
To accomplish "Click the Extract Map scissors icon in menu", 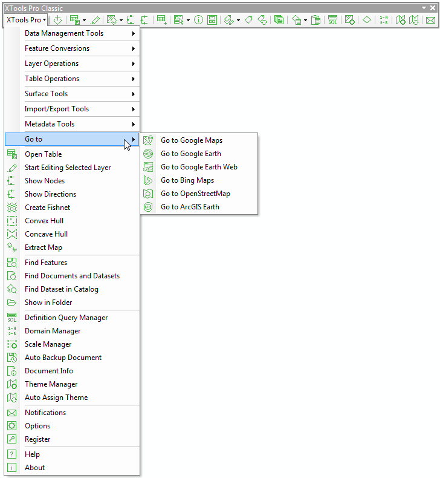I will pyautogui.click(x=12, y=247).
